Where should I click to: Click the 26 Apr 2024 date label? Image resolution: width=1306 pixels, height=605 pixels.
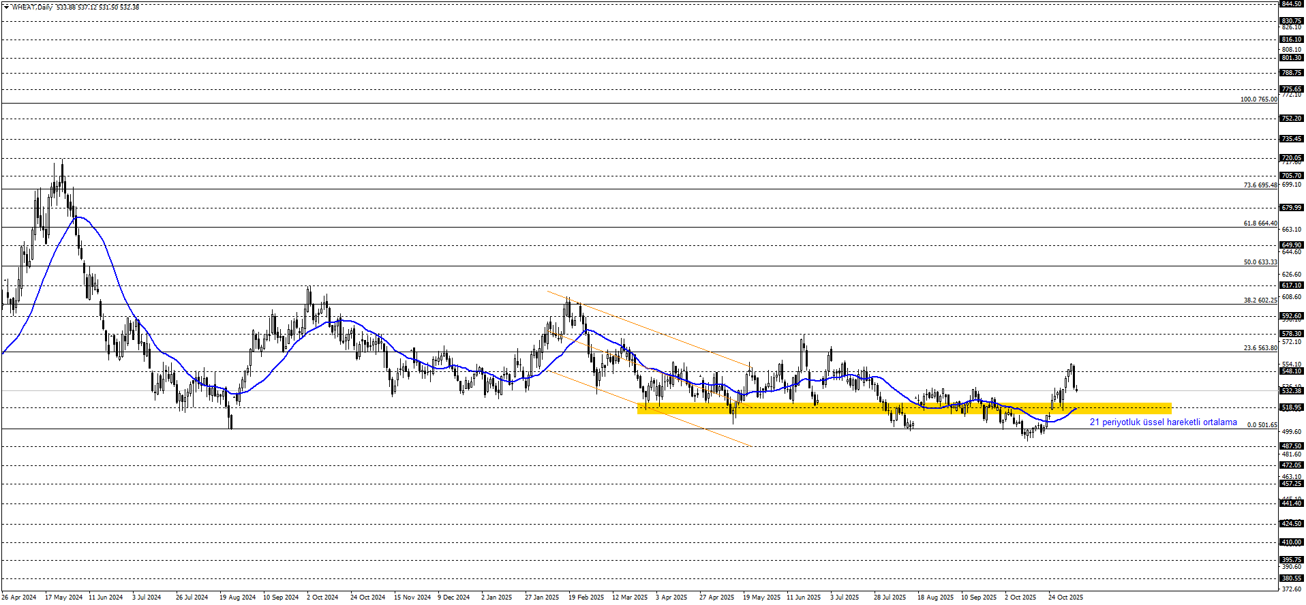pyautogui.click(x=19, y=598)
